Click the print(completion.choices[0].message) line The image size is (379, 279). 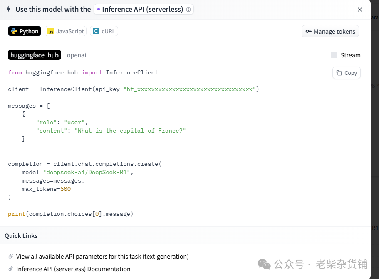[71, 214]
